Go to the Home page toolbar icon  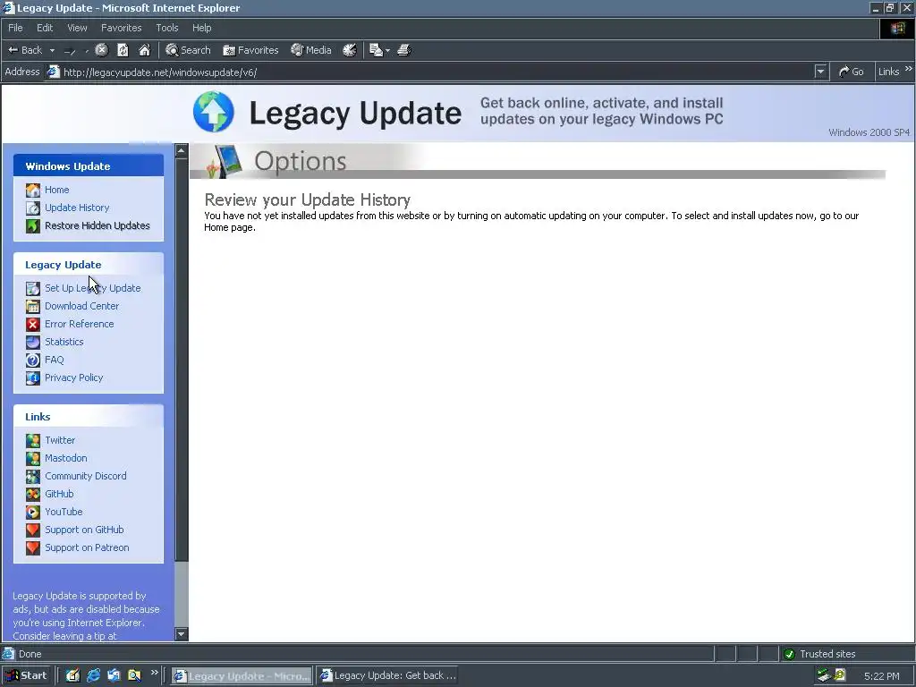144,50
